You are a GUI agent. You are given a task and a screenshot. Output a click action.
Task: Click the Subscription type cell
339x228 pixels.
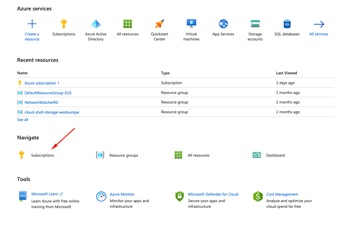pyautogui.click(x=172, y=83)
